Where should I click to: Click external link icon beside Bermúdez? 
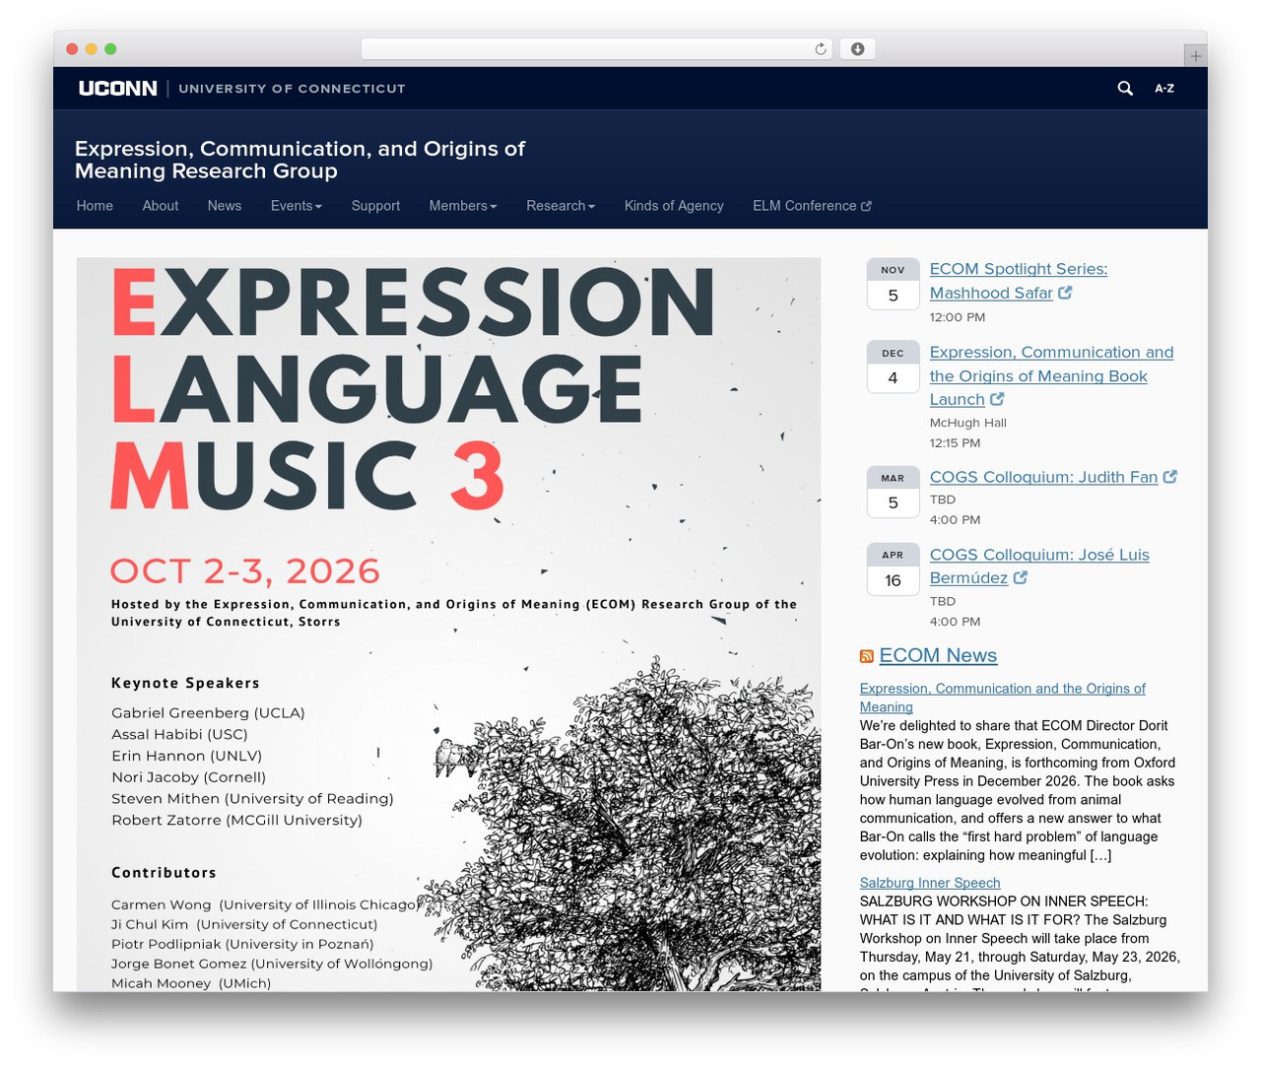pos(1021,577)
